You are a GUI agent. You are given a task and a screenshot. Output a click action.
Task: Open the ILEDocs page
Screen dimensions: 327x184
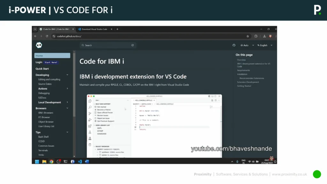[42, 98]
